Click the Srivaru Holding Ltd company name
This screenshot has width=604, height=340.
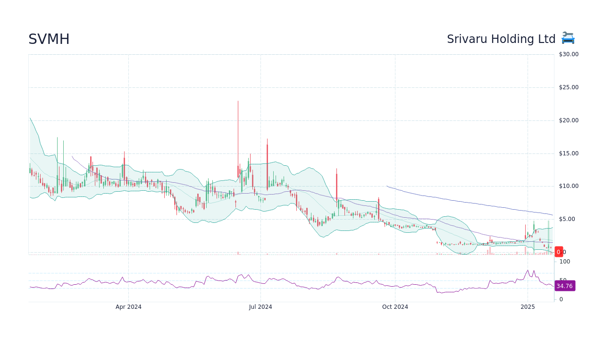pos(501,39)
